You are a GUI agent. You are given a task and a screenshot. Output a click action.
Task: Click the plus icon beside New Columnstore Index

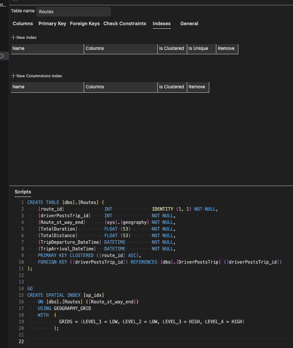click(x=13, y=76)
